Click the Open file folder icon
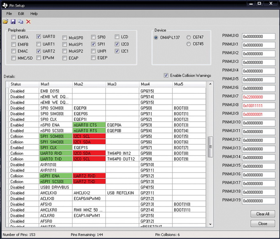Screen dimensions: 280x239 point(5,21)
